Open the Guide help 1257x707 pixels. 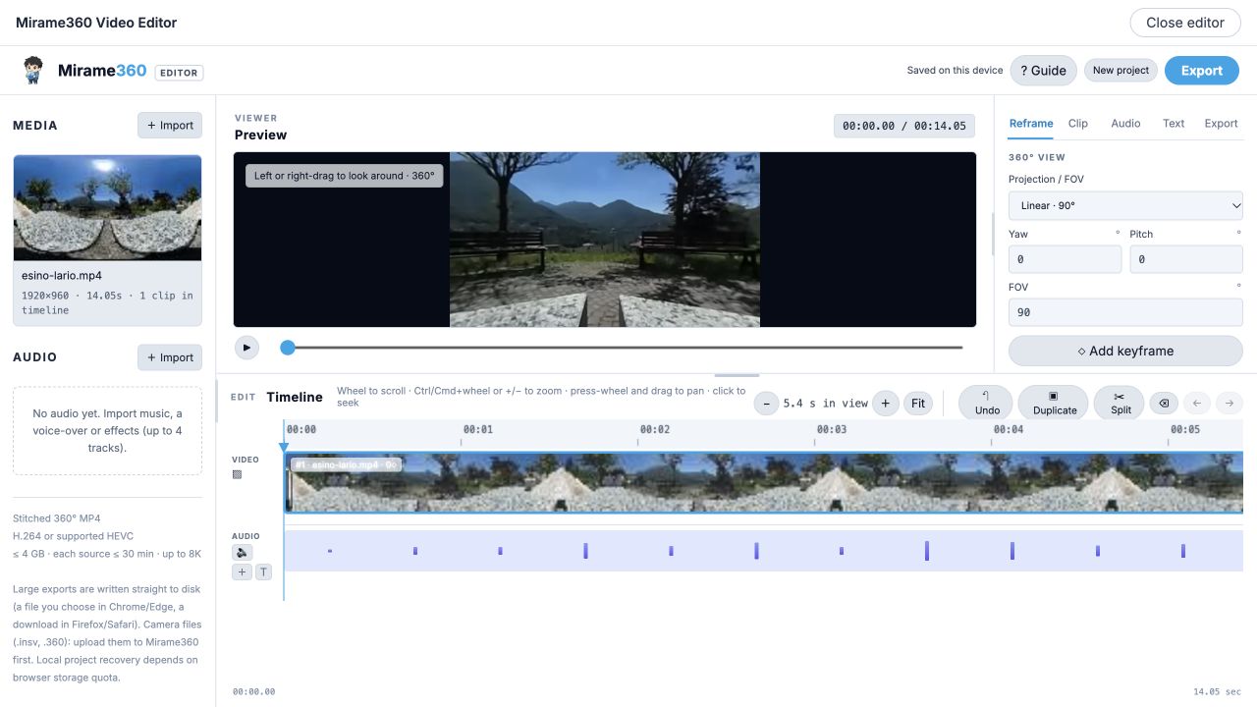pos(1043,71)
